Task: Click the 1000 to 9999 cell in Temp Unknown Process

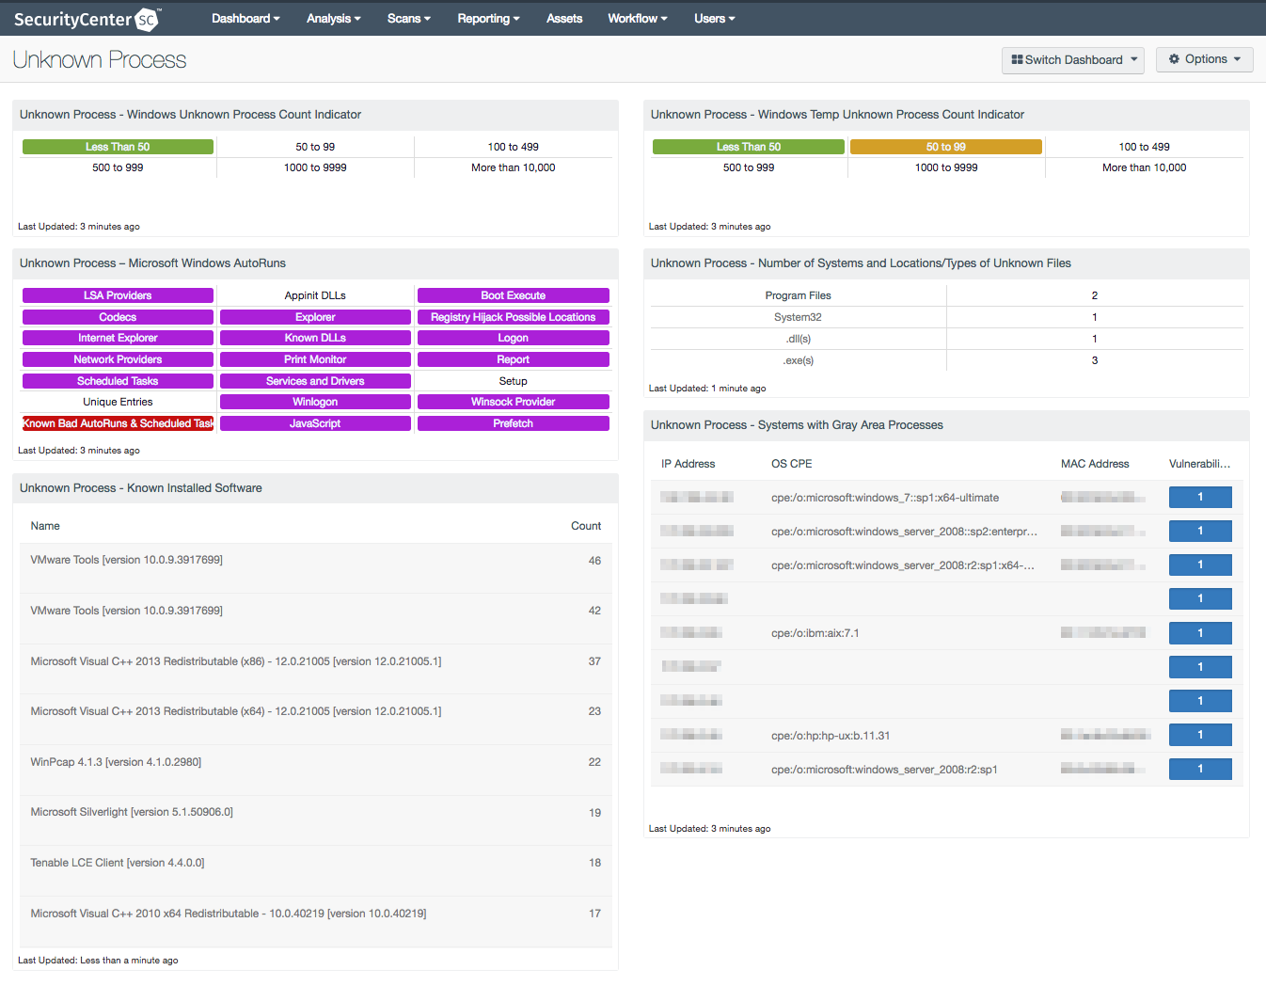Action: point(946,167)
